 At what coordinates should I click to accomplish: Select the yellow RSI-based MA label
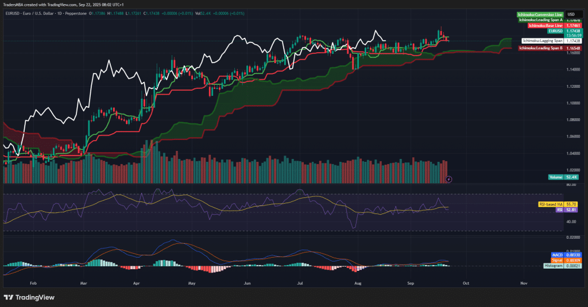[550, 204]
